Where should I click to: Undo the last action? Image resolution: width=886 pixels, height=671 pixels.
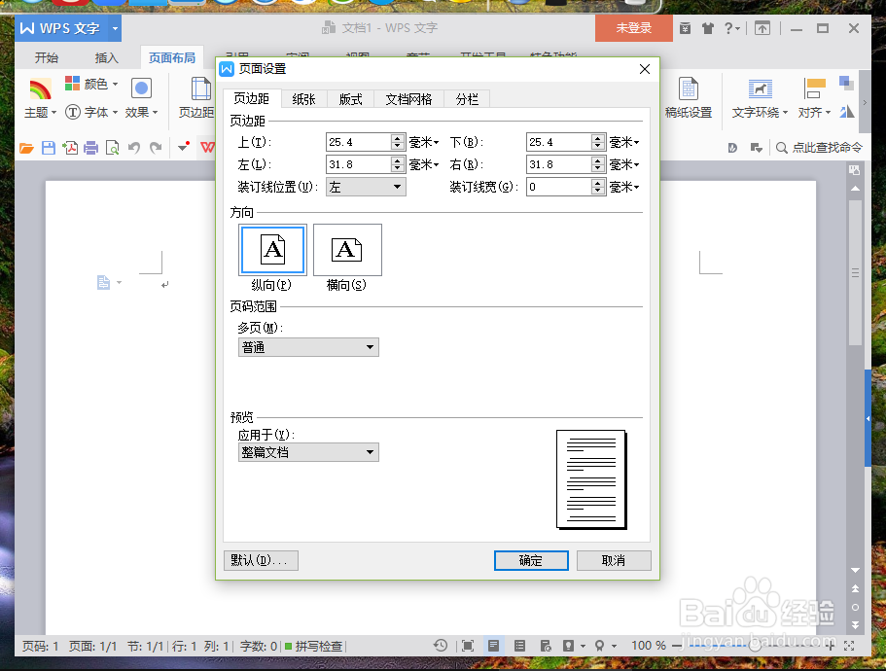point(134,148)
